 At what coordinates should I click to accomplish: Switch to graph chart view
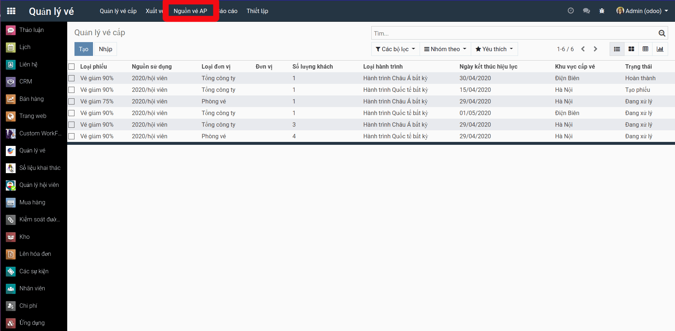pyautogui.click(x=660, y=49)
